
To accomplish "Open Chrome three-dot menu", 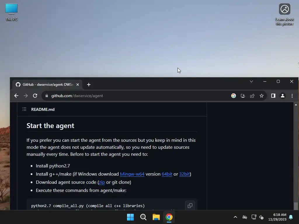I will point(292,96).
